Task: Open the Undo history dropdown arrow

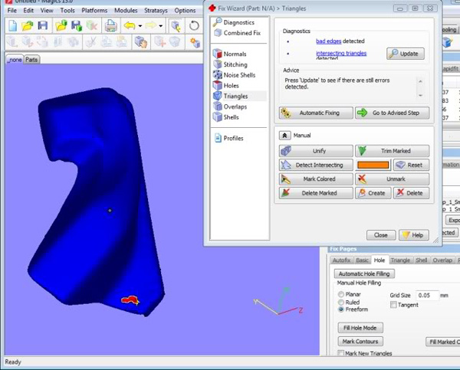Action: pos(139,25)
